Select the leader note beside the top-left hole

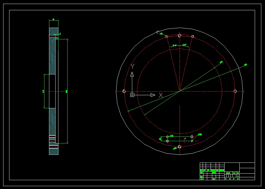(x=161, y=34)
